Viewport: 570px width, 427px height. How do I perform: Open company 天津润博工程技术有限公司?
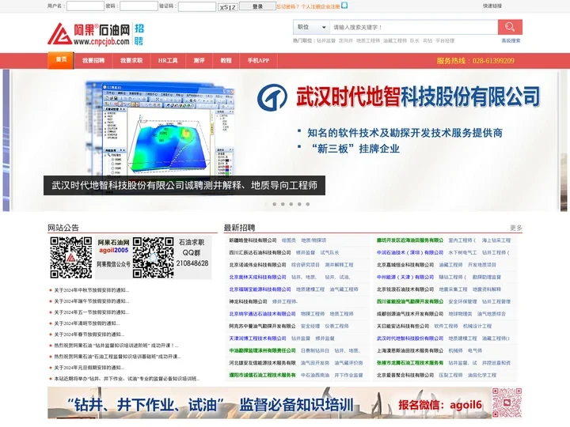pos(257,338)
